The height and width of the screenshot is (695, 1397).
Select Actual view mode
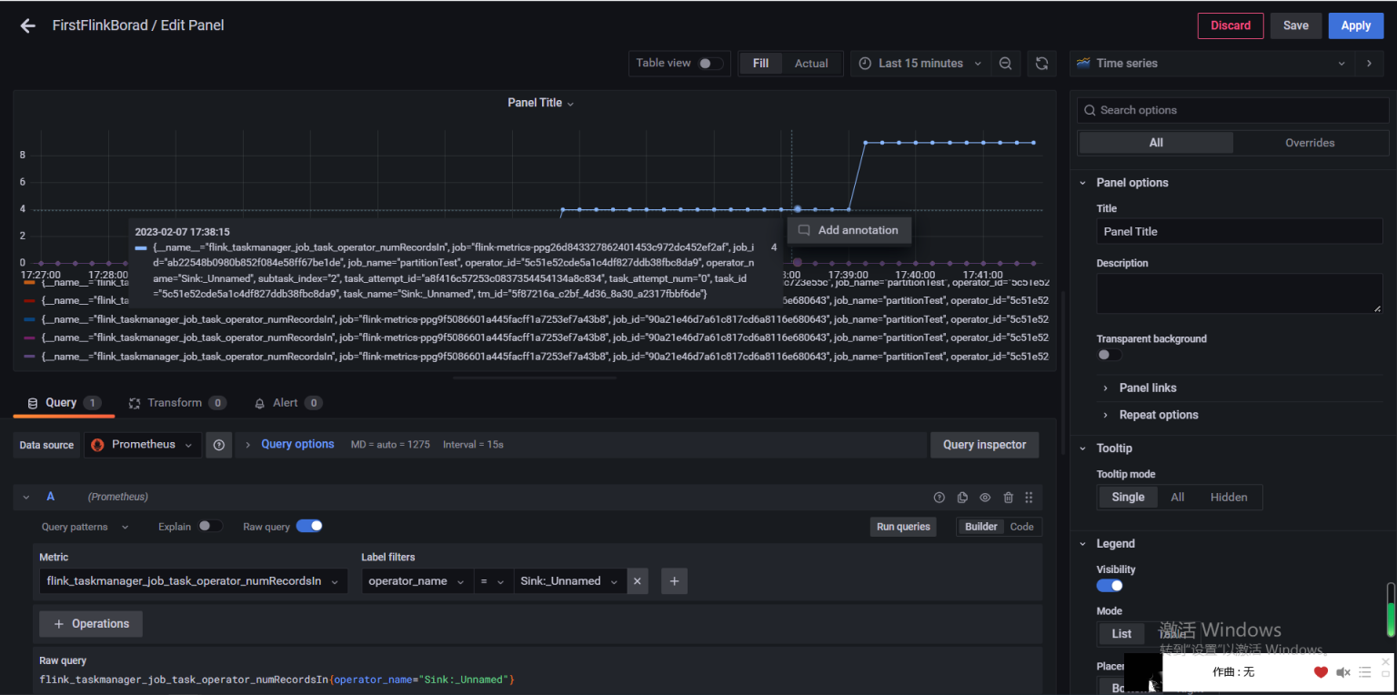tap(811, 64)
